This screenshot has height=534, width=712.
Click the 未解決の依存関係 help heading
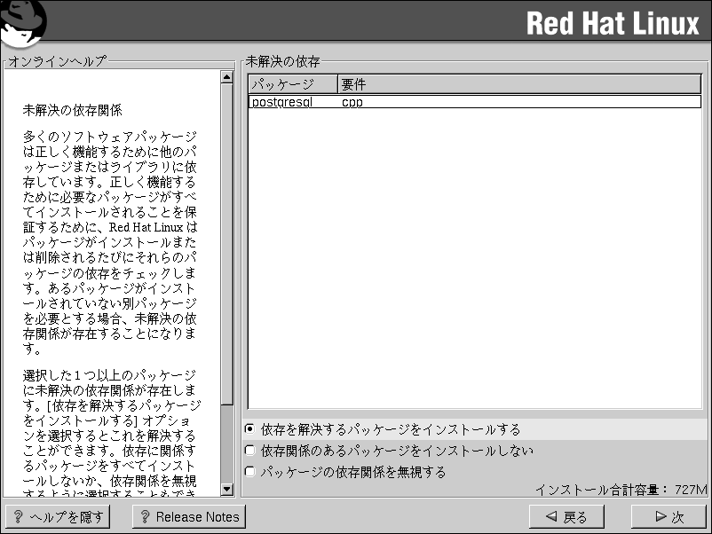pyautogui.click(x=72, y=111)
